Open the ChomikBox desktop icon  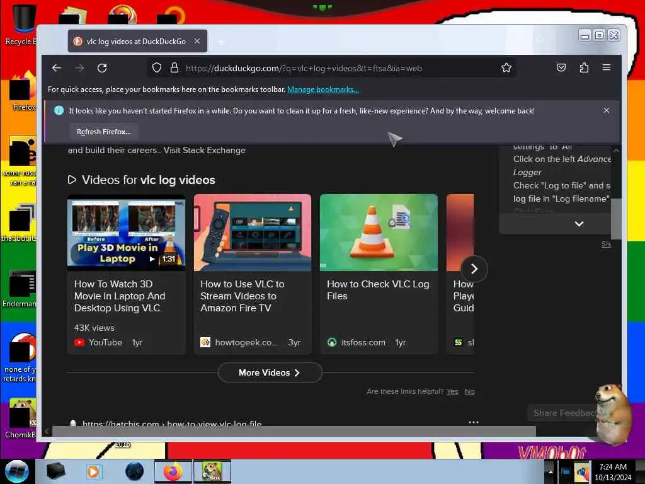click(21, 418)
